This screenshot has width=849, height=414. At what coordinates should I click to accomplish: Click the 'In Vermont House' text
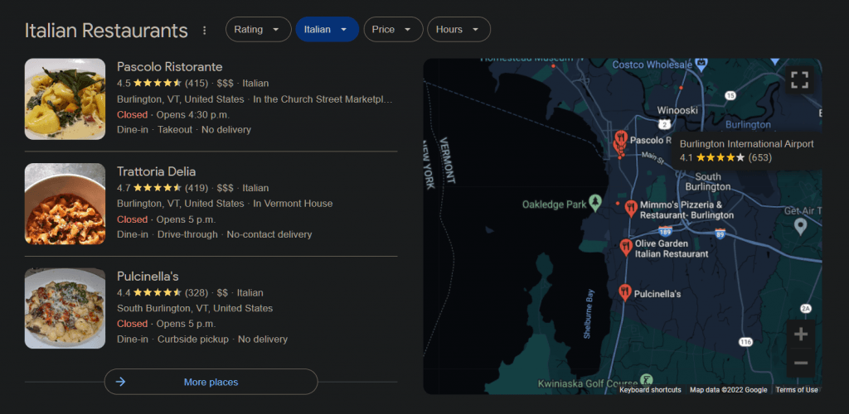click(x=293, y=204)
